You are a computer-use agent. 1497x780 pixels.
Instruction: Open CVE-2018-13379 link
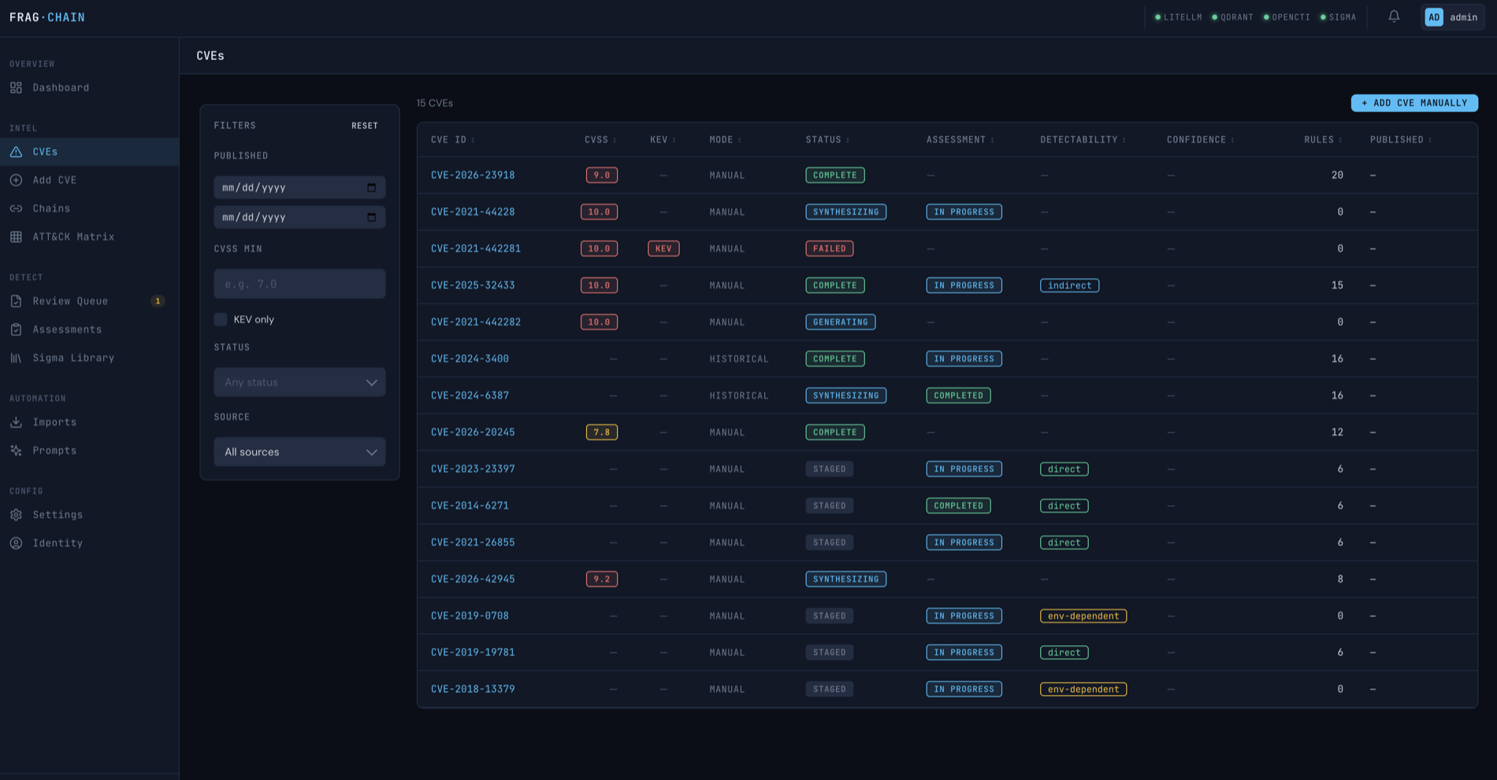473,689
